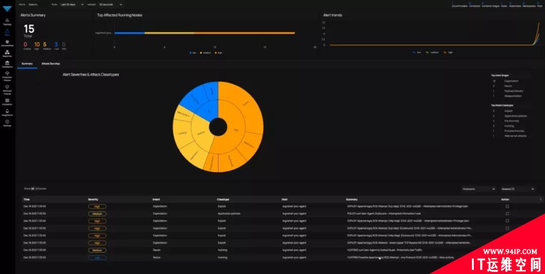
Task: Toggle low legend in Top Affected Nodes
Action: click(x=193, y=52)
